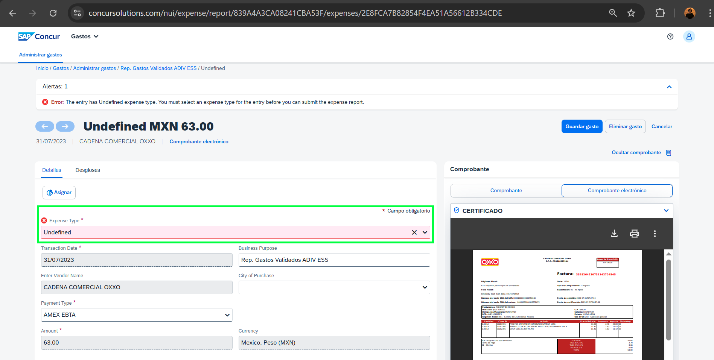The width and height of the screenshot is (714, 360).
Task: Expand the CERTIFICADO section chevron
Action: 666,211
